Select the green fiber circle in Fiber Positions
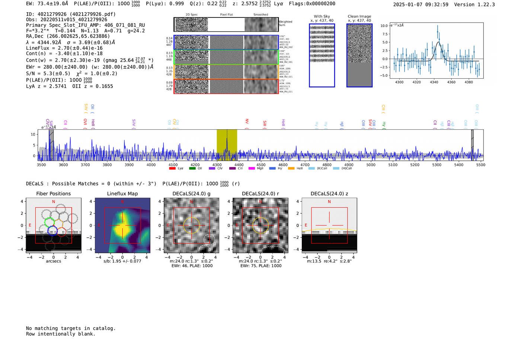The image size is (521, 354). click(x=49, y=223)
